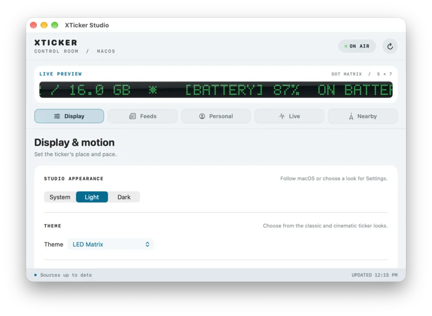
Task: Click CONTROL ROOM / MACOS subtitle
Action: pyautogui.click(x=75, y=51)
